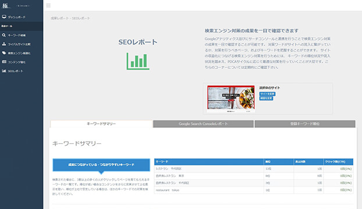Image resolution: width=362 pixels, height=209 pixels.
Task: Open the ライバルサイト比較 sidebar item
Action: pyautogui.click(x=22, y=44)
